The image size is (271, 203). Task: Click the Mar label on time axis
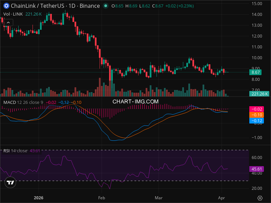pyautogui.click(x=159, y=198)
